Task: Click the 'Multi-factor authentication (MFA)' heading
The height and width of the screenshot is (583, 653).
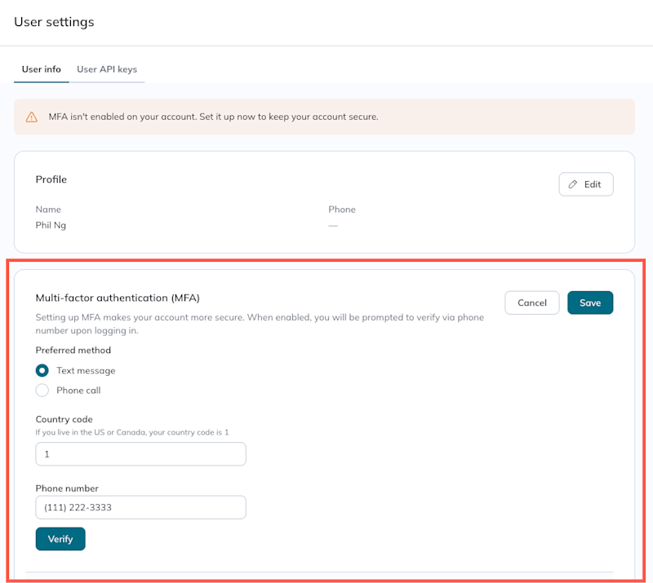Action: pos(118,298)
